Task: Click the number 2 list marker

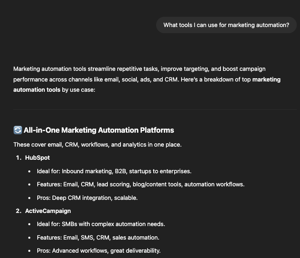Action: pos(18,211)
